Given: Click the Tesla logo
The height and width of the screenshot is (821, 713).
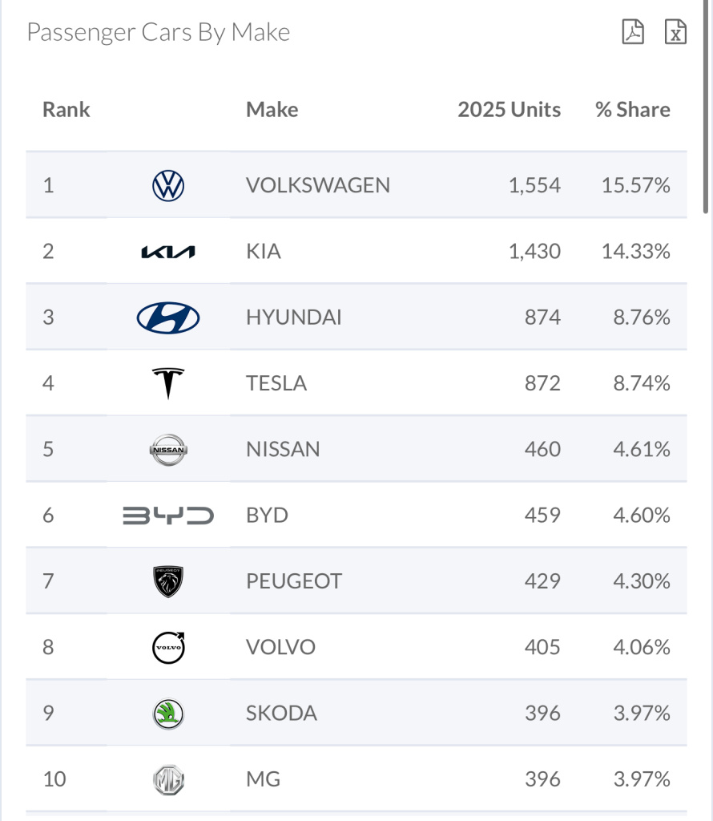Looking at the screenshot, I should click(x=168, y=383).
